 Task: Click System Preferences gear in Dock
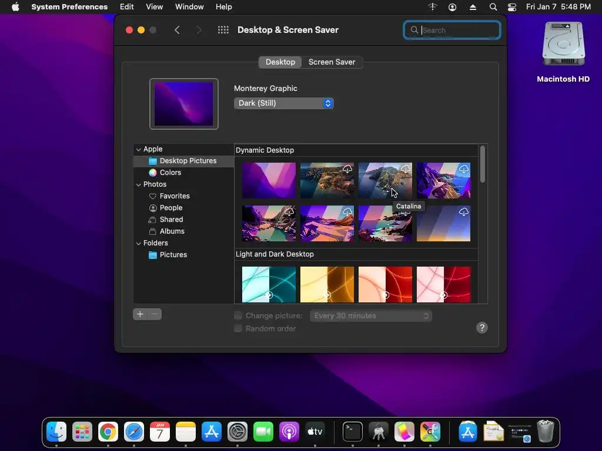point(238,432)
